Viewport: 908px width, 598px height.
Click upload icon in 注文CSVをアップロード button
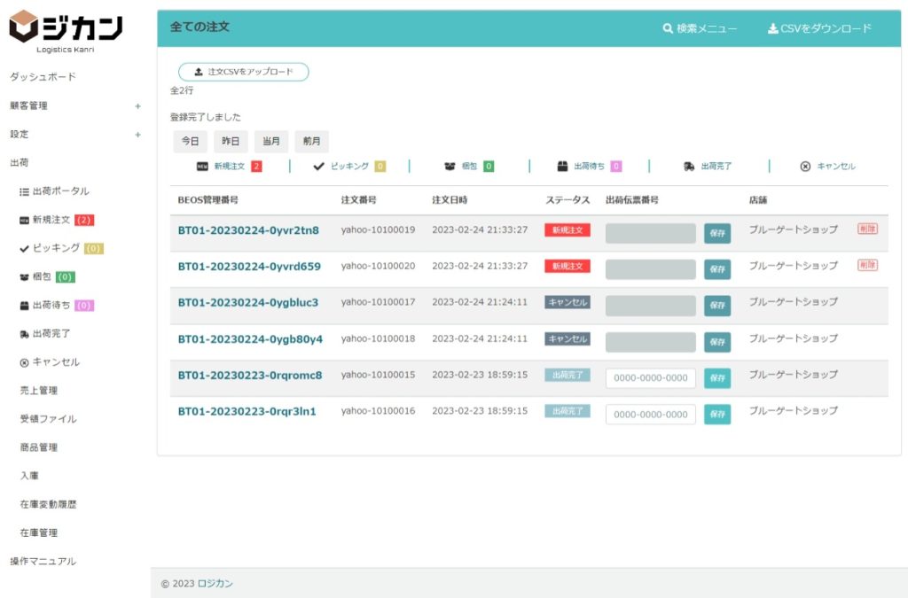(199, 72)
